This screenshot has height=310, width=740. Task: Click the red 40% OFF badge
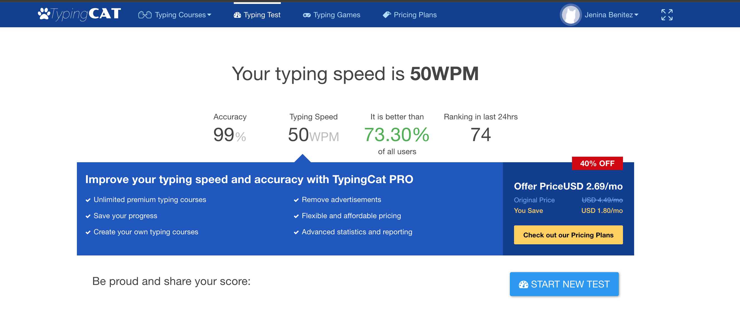[x=597, y=163]
